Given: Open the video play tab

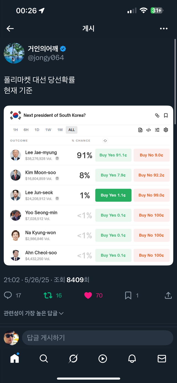Looking at the screenshot, I should (x=103, y=359).
